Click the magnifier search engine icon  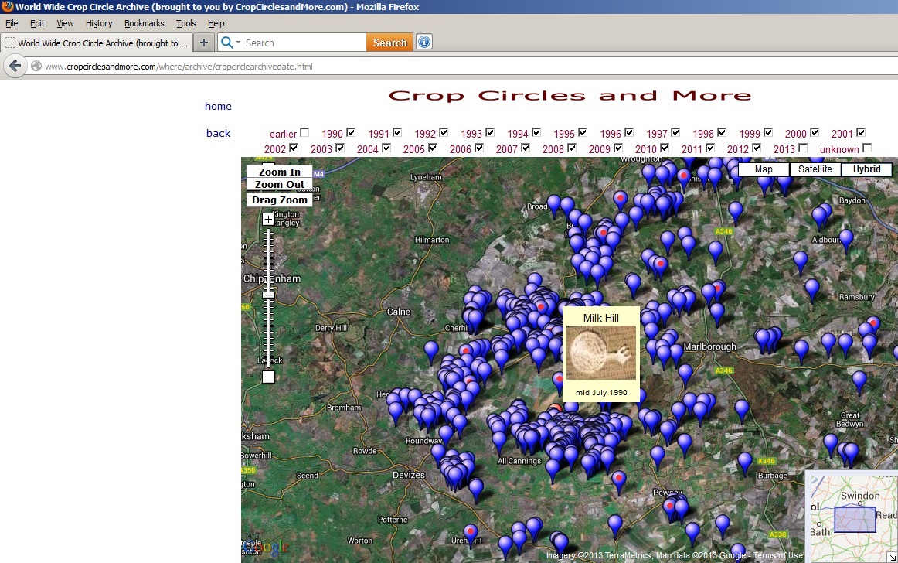[226, 43]
